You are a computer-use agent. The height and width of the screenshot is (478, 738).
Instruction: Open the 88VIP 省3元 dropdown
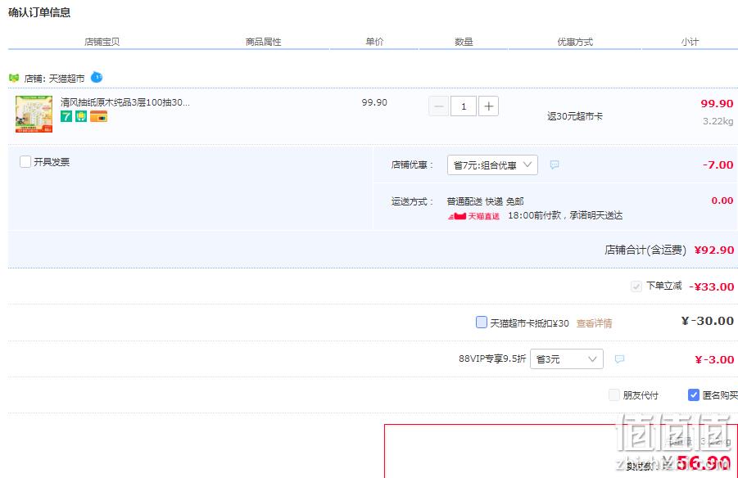[567, 359]
